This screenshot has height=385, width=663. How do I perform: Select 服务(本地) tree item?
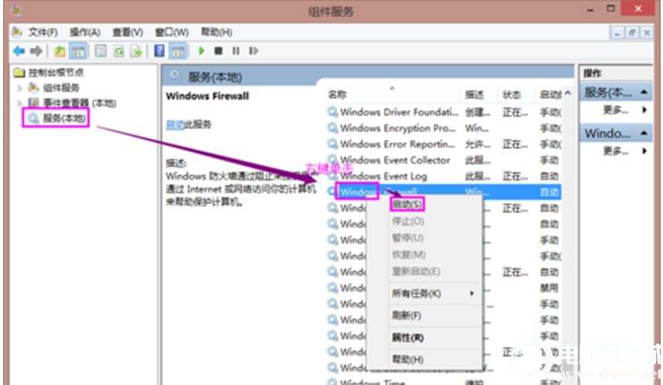(x=64, y=118)
